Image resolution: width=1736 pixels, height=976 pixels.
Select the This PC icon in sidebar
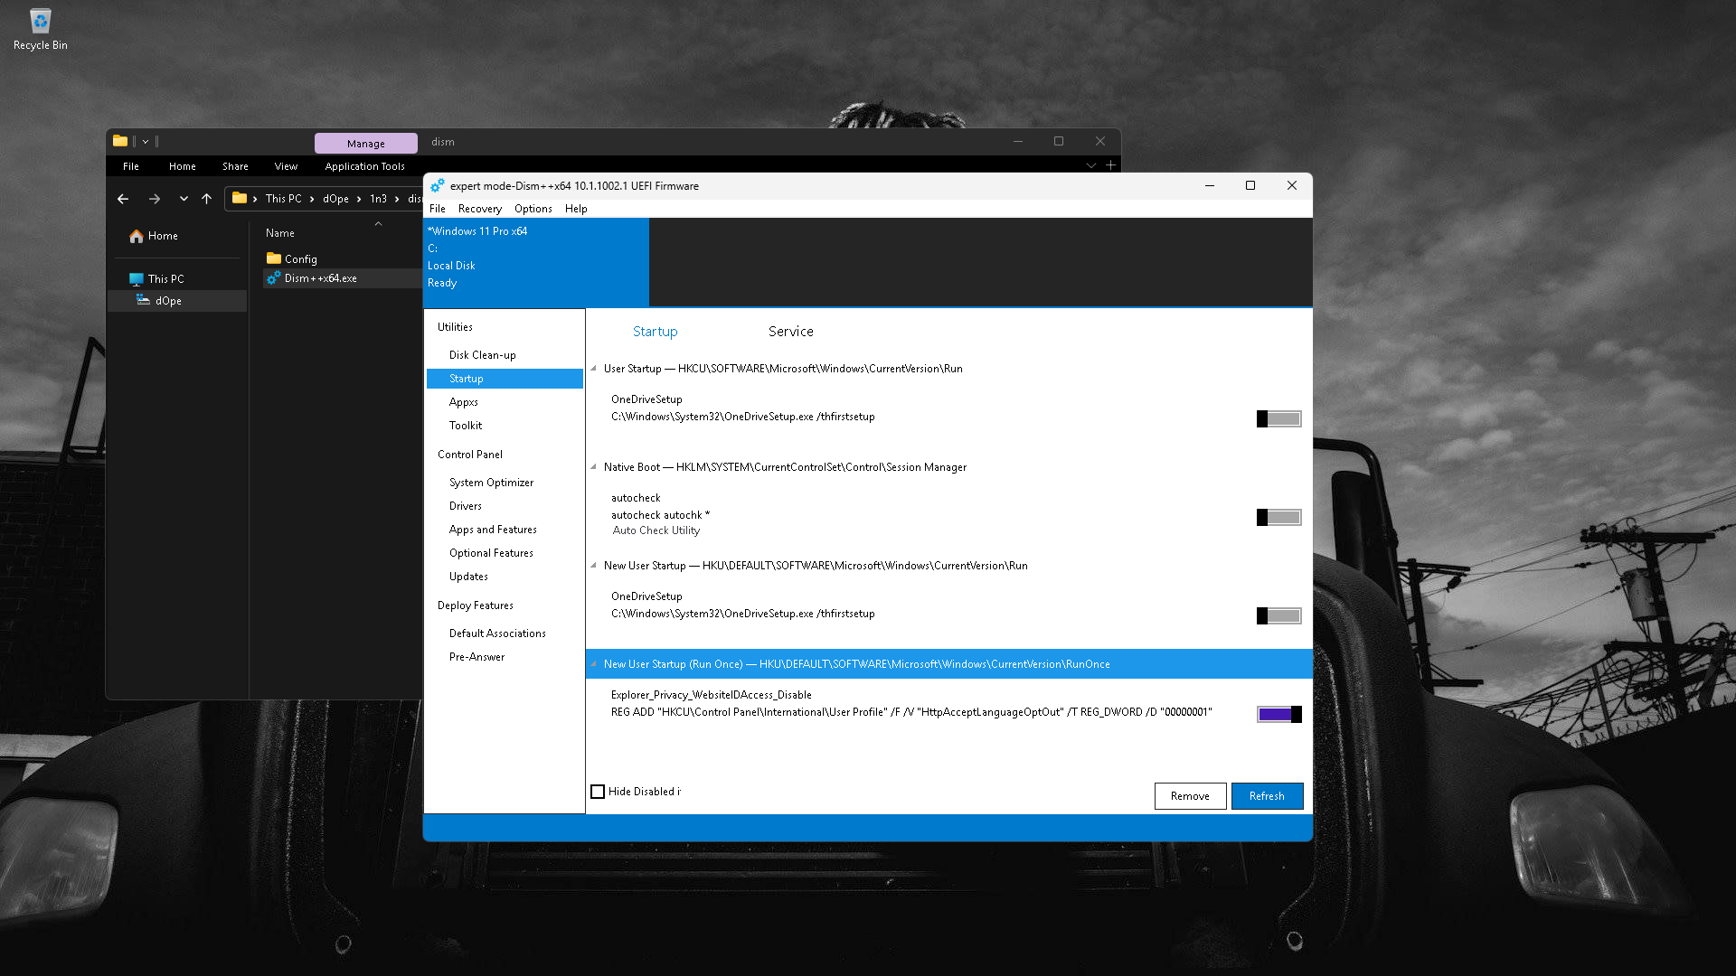pos(137,279)
